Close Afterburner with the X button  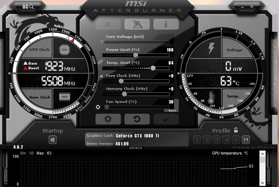point(252,6)
